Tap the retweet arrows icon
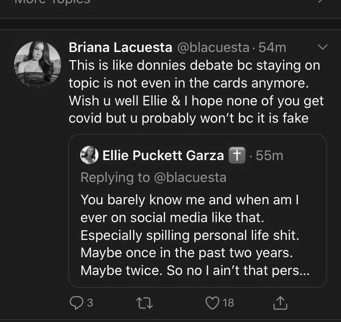Screen dimensions: 341x322 [145, 303]
